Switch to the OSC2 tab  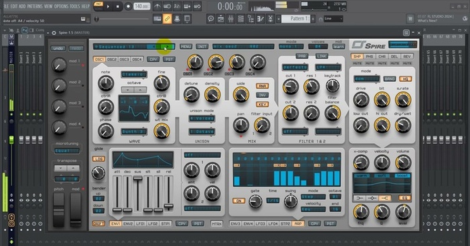click(112, 59)
